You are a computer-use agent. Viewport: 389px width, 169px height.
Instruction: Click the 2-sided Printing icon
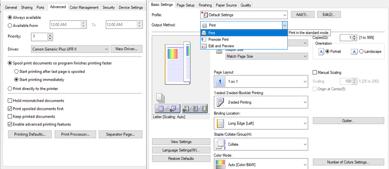(220, 102)
